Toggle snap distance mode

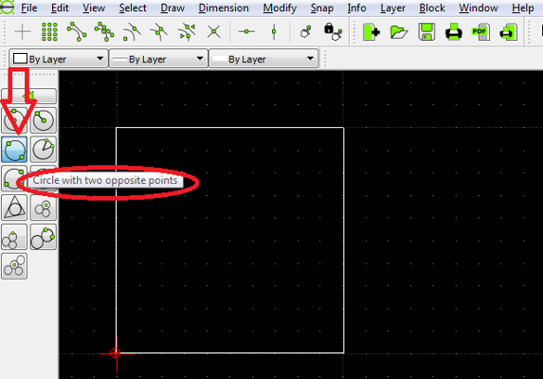click(187, 32)
